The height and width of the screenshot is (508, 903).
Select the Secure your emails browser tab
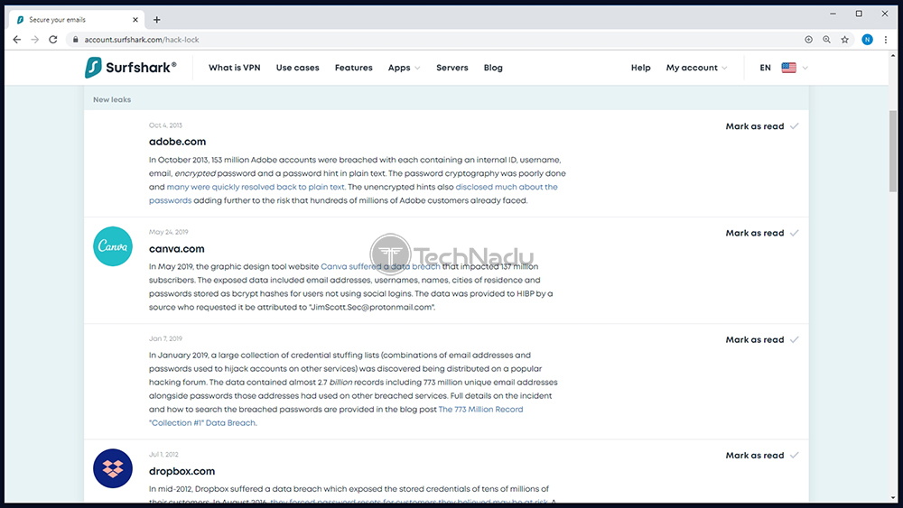77,20
